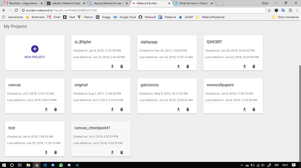This screenshot has height=168, width=301.
Task: Show hidden system tray icons
Action: pos(242,165)
